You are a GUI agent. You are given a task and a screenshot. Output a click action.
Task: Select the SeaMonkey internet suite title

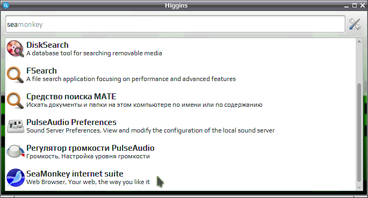(75, 174)
